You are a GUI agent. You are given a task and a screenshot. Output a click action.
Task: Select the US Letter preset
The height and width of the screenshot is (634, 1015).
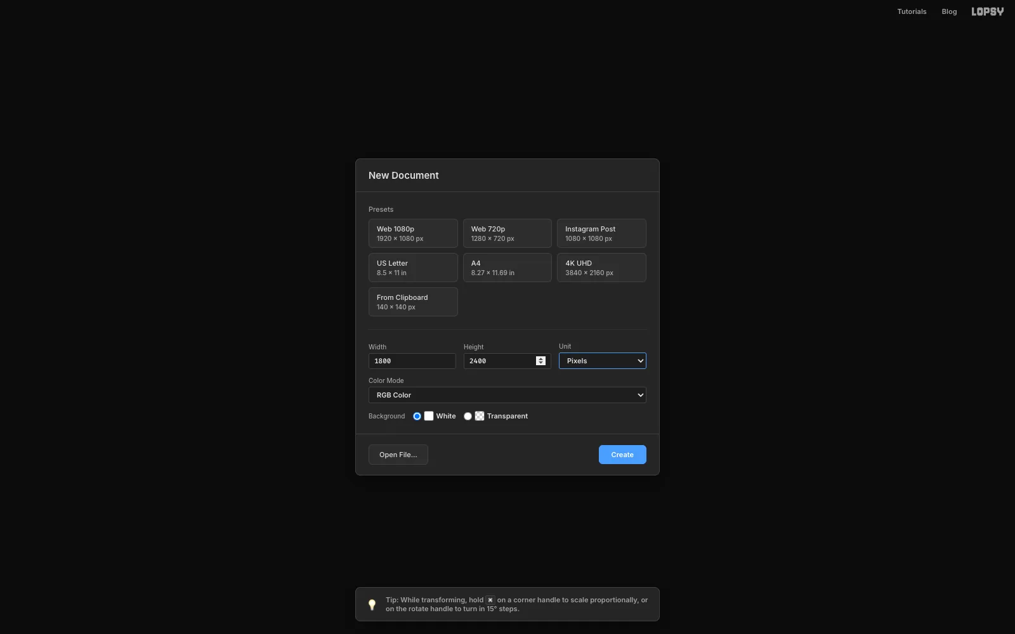point(413,268)
